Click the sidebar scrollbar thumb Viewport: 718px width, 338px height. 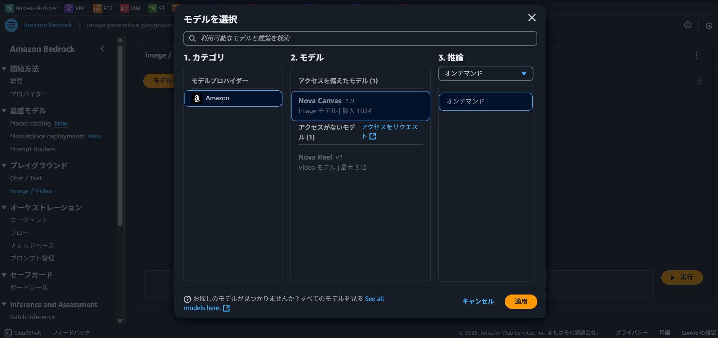120,136
